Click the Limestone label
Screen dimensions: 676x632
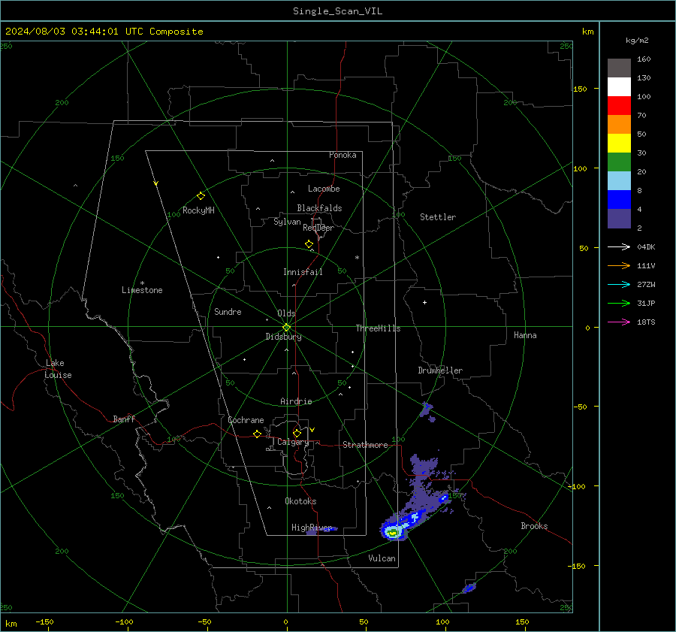[142, 290]
